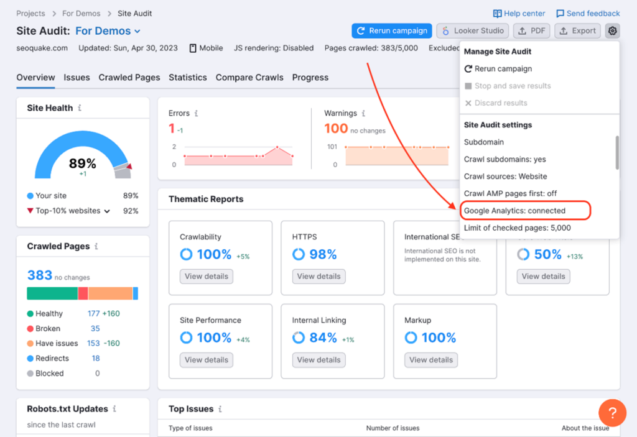
Task: Go to For Demos breadcrumb link
Action: coord(81,14)
